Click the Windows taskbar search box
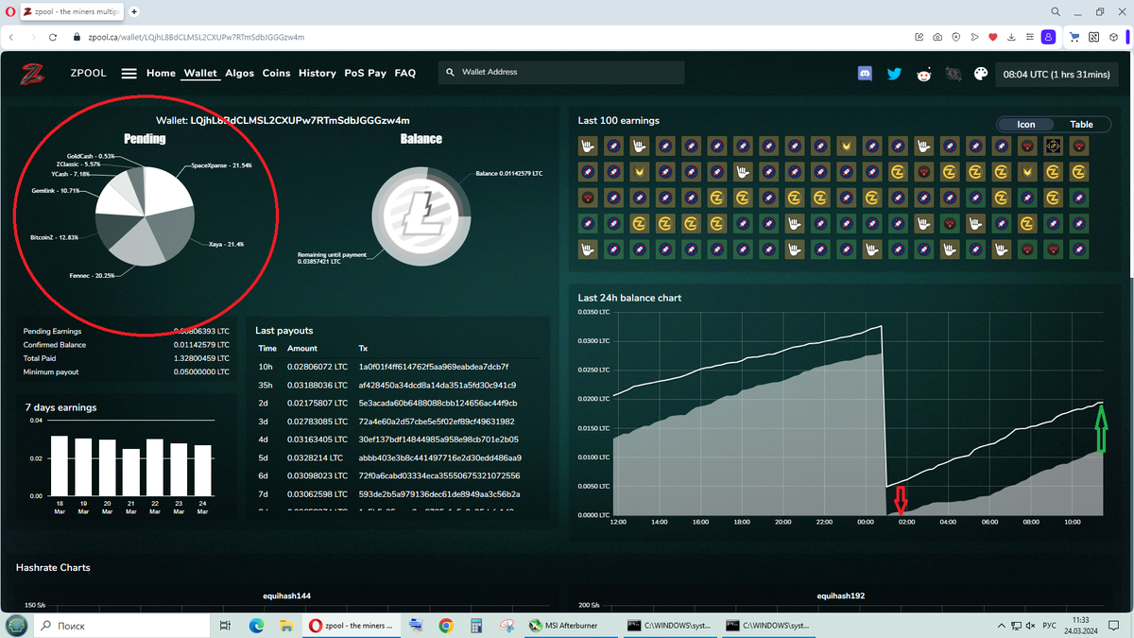This screenshot has width=1134, height=638. 123,626
